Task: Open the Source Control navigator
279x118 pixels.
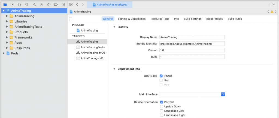Action: point(12,5)
